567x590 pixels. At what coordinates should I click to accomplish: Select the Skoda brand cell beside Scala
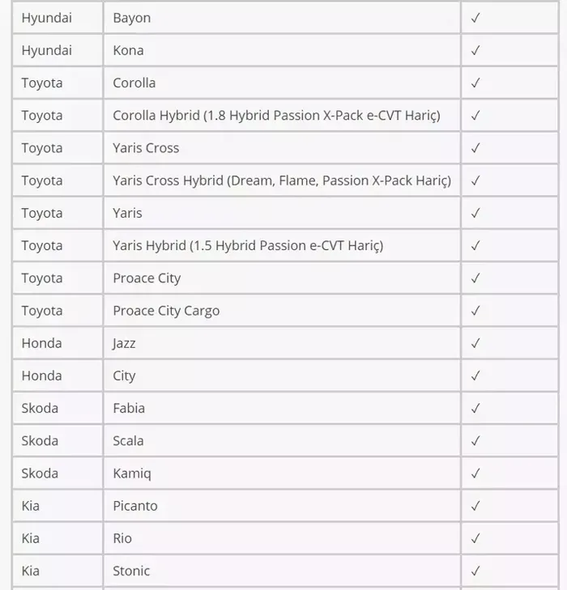(x=58, y=440)
